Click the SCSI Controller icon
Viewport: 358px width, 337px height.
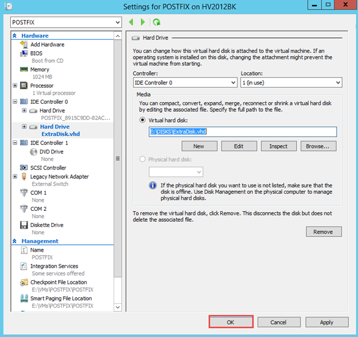24,167
